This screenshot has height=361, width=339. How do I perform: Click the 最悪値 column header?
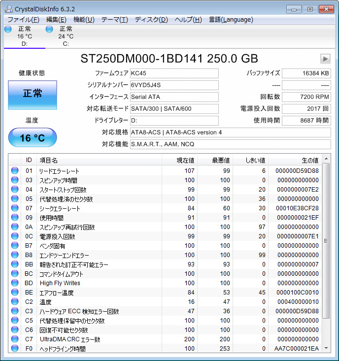coord(215,160)
